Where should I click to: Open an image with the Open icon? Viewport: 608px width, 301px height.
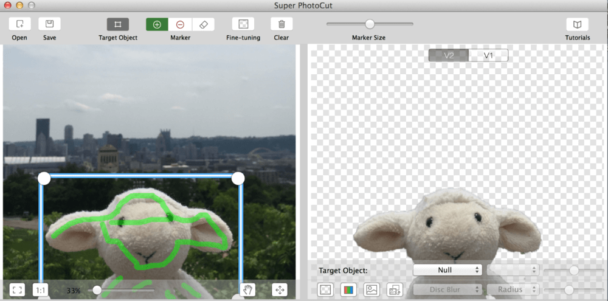pos(19,24)
